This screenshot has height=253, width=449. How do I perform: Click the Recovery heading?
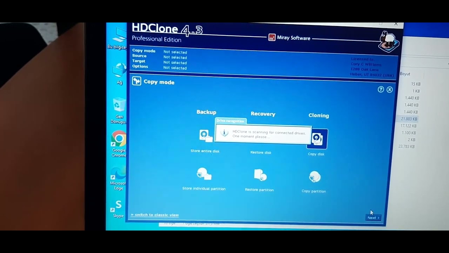(263, 114)
